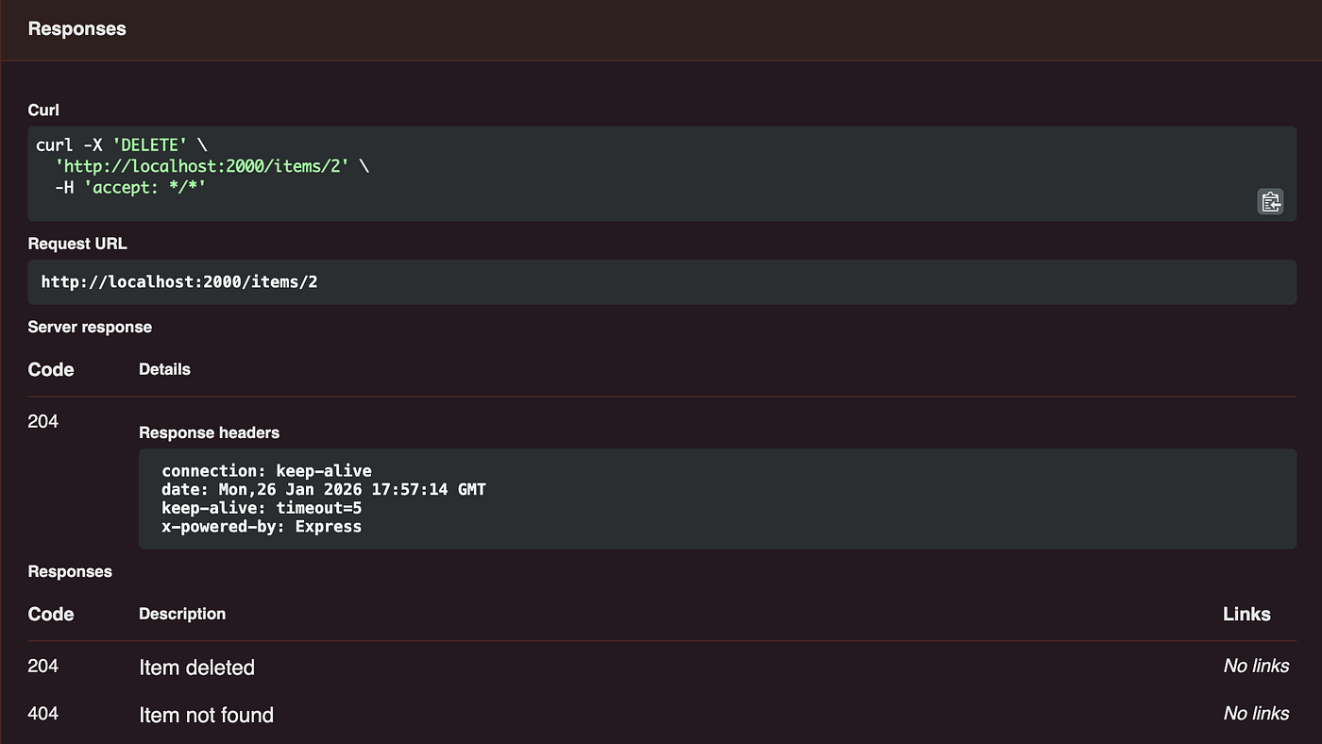Click the lower Responses heading above Description
1322x744 pixels.
tap(70, 571)
